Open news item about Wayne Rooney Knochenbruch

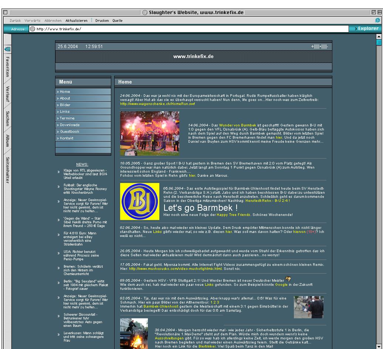point(85,189)
